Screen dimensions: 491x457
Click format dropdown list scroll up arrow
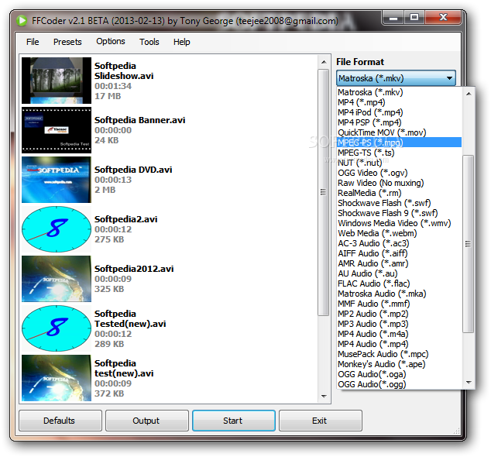click(x=469, y=94)
